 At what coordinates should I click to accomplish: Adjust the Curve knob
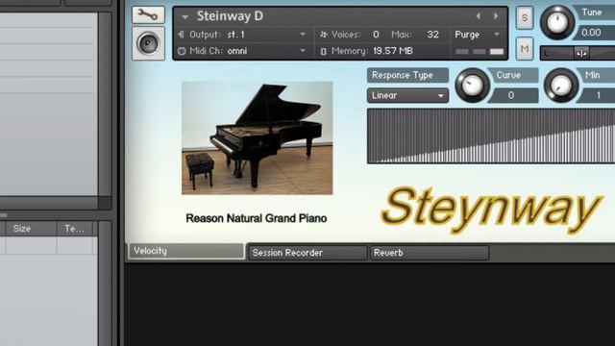point(472,86)
